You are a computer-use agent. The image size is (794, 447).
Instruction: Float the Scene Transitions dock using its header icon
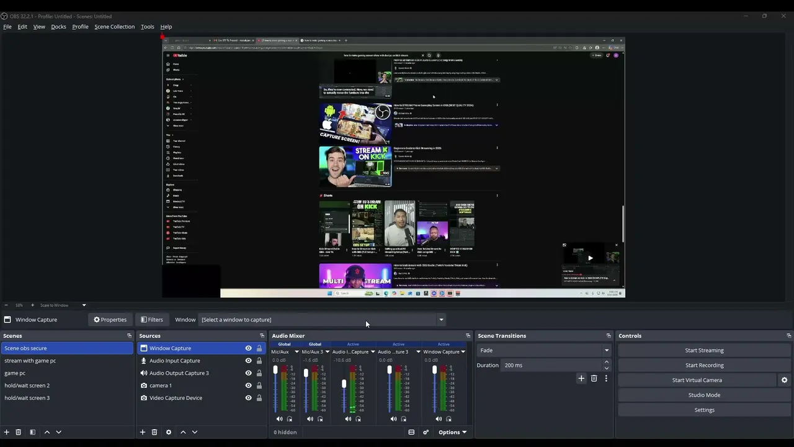tap(609, 336)
